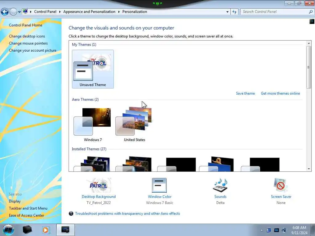Click the Refresh button beside address bar
The image size is (315, 236).
pyautogui.click(x=234, y=12)
